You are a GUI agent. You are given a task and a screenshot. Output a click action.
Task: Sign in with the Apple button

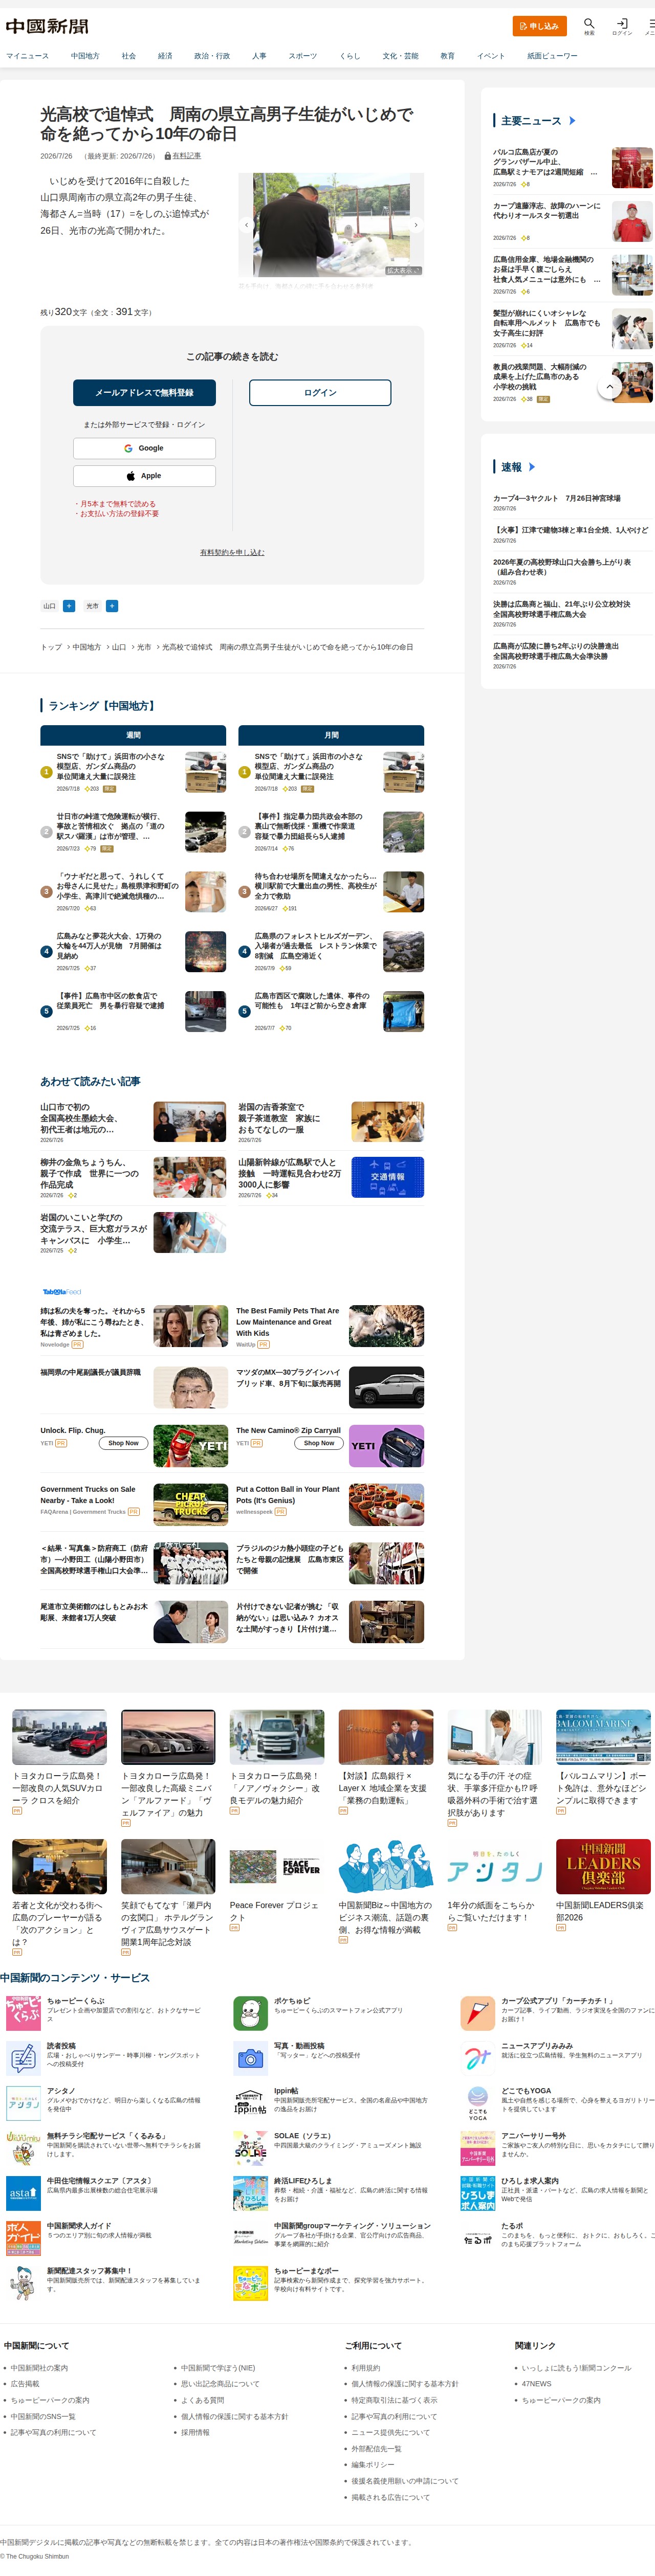[x=144, y=476]
